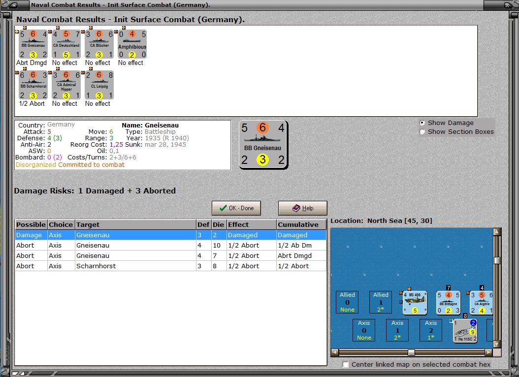
Task: Click the map vertical scrollbar thumb
Action: (x=497, y=260)
